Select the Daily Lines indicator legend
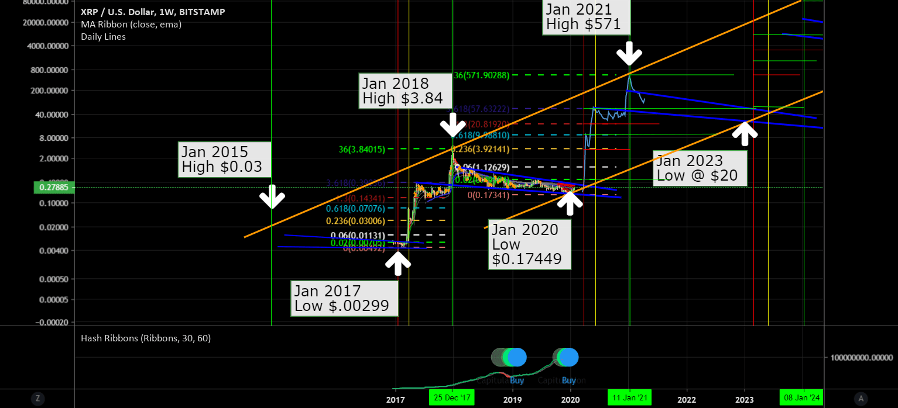898x408 pixels. [x=103, y=37]
